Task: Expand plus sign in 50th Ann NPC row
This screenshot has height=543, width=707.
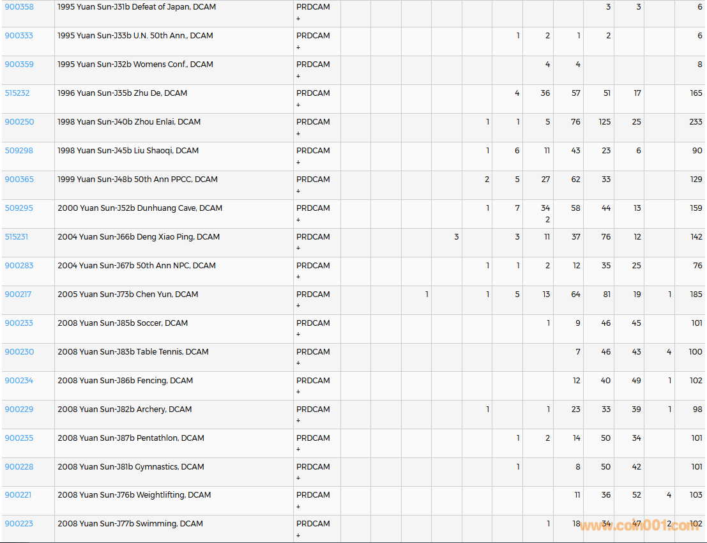Action: pyautogui.click(x=298, y=277)
